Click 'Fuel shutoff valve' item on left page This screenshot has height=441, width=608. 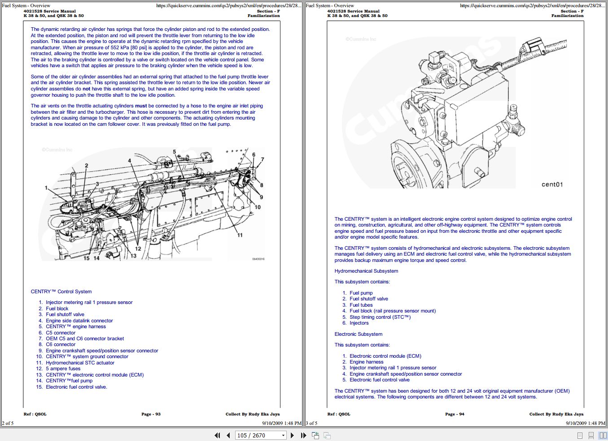click(x=65, y=314)
